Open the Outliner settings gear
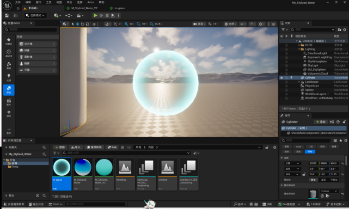Viewport: 349px width, 209px height. tap(345, 29)
